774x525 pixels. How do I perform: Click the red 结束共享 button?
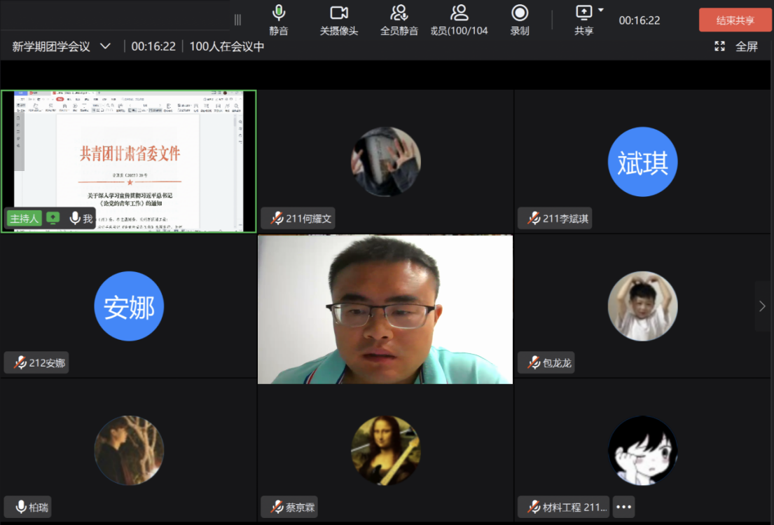coord(735,20)
